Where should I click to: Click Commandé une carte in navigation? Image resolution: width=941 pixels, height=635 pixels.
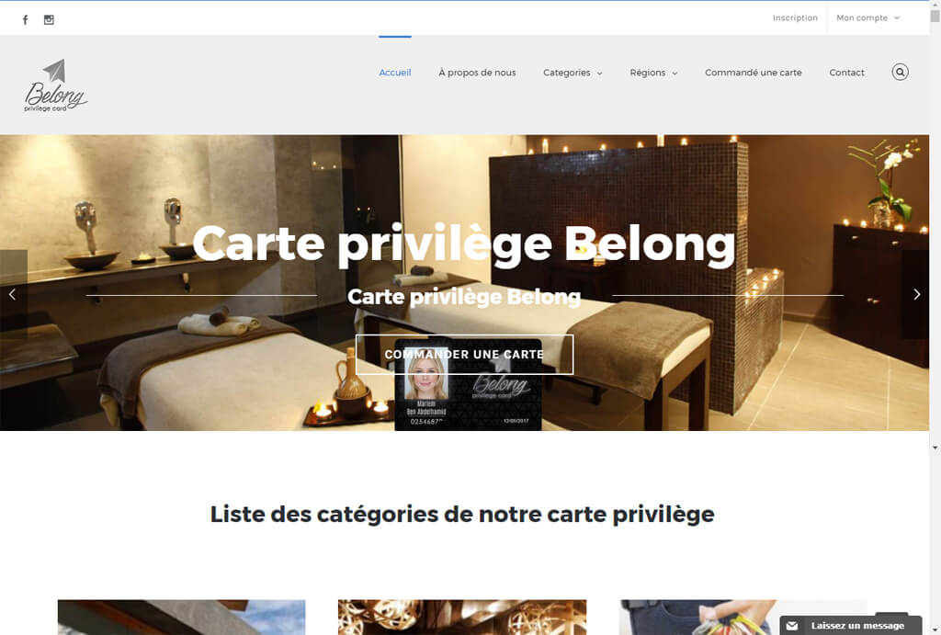[754, 73]
